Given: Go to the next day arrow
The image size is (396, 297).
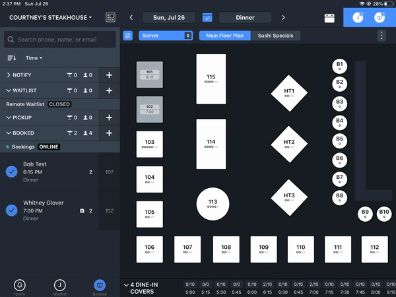Looking at the screenshot, I should pos(283,17).
